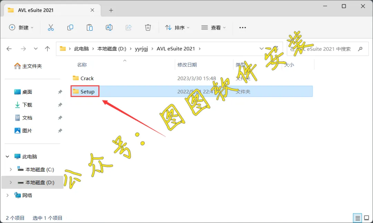Unpin 桌面 using its pin icon
Viewport: 373px width, 223px height.
[x=60, y=92]
